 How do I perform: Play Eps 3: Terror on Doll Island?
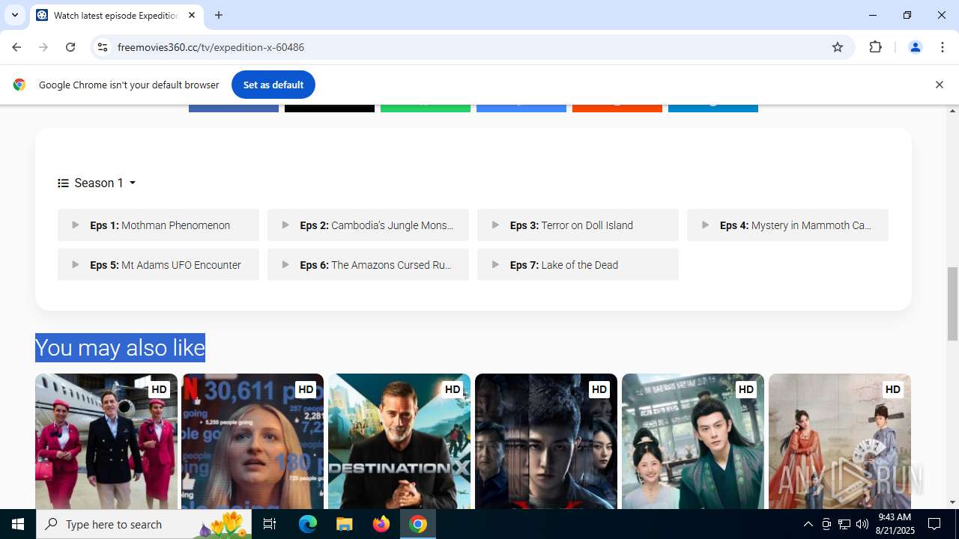[578, 225]
